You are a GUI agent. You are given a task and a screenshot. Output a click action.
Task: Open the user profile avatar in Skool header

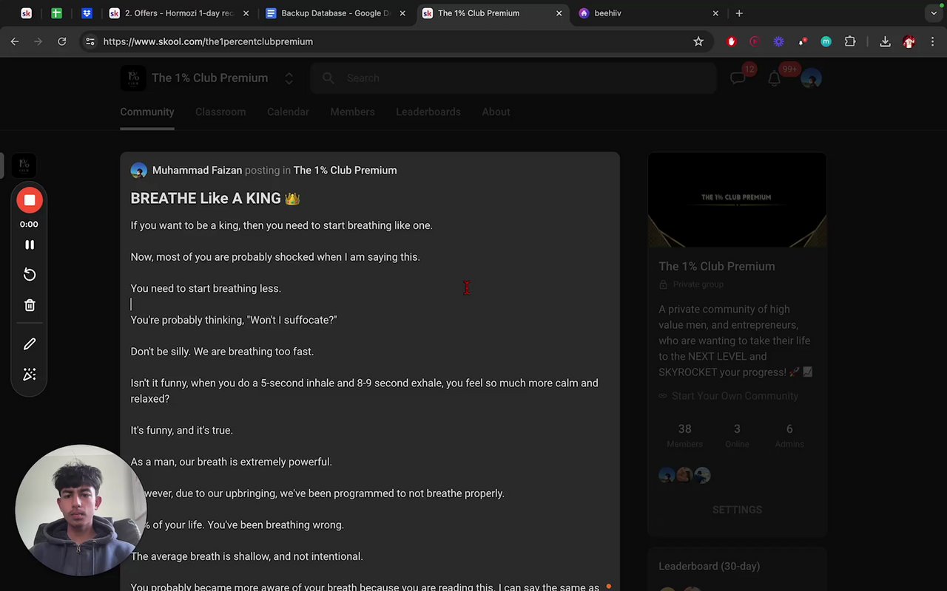tap(811, 78)
